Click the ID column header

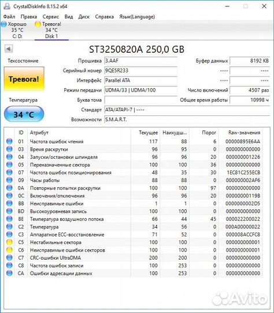tap(21, 133)
